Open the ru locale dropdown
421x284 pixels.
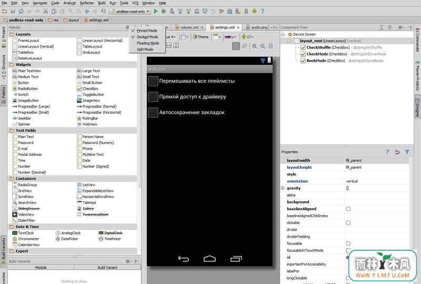pyautogui.click(x=230, y=37)
